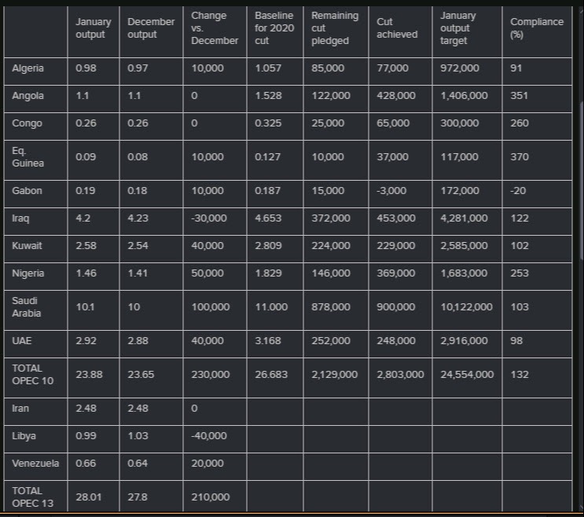Select the Saudi Arabia row label
The height and width of the screenshot is (517, 584).
(28, 307)
